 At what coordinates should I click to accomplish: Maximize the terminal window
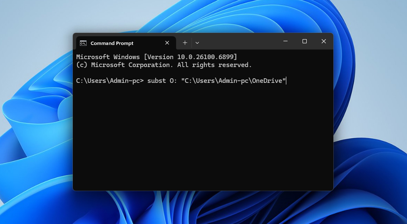coord(305,41)
